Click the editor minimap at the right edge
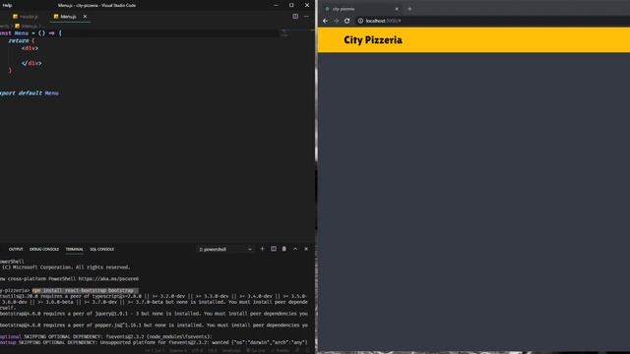Viewport: 630px width, 354px height. [284, 32]
